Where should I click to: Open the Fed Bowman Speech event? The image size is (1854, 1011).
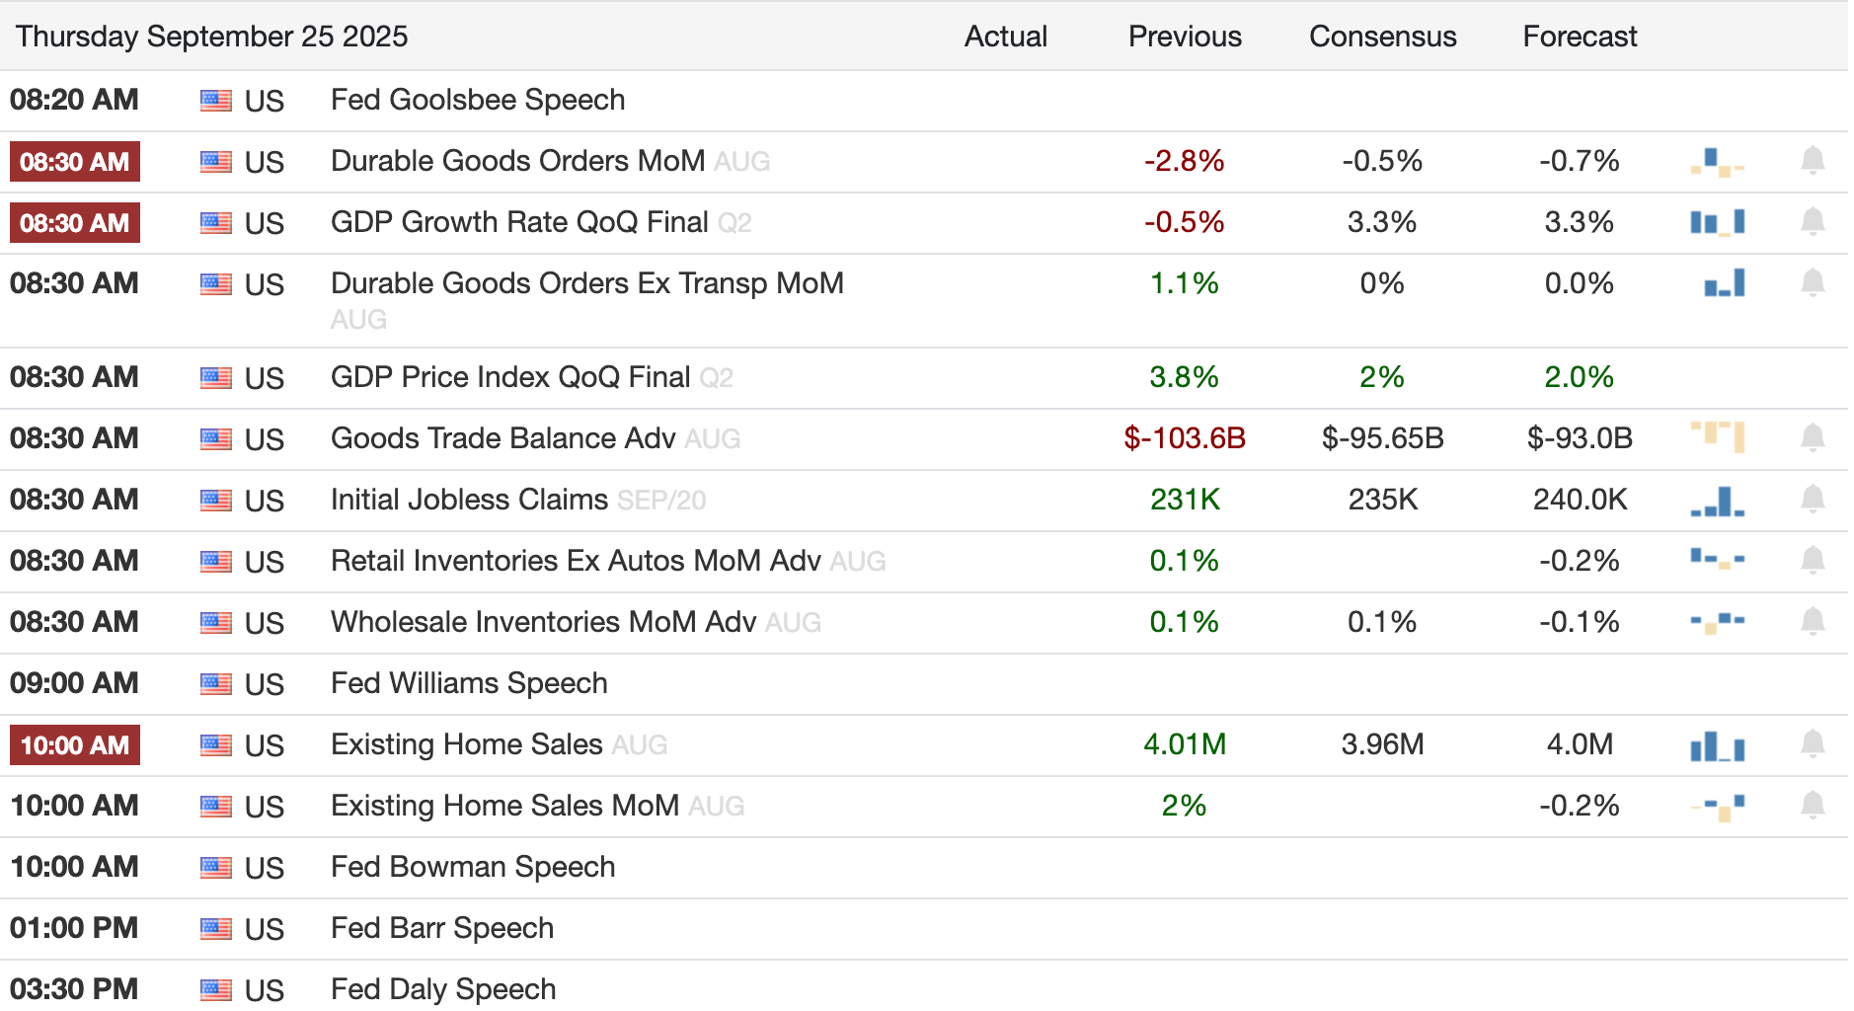click(x=473, y=867)
